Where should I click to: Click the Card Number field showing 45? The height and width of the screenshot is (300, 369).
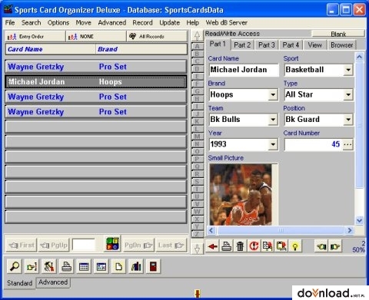[x=313, y=144]
